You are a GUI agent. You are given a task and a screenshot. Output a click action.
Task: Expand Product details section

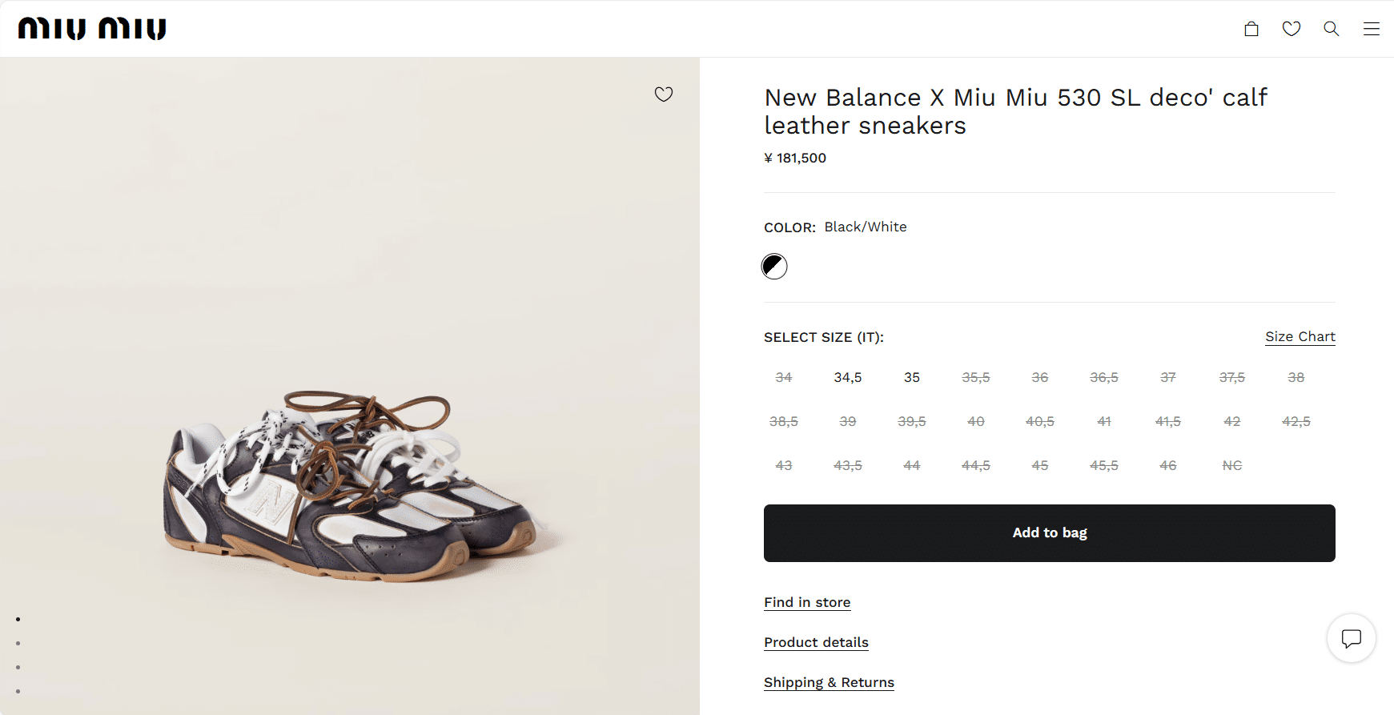[x=816, y=642]
